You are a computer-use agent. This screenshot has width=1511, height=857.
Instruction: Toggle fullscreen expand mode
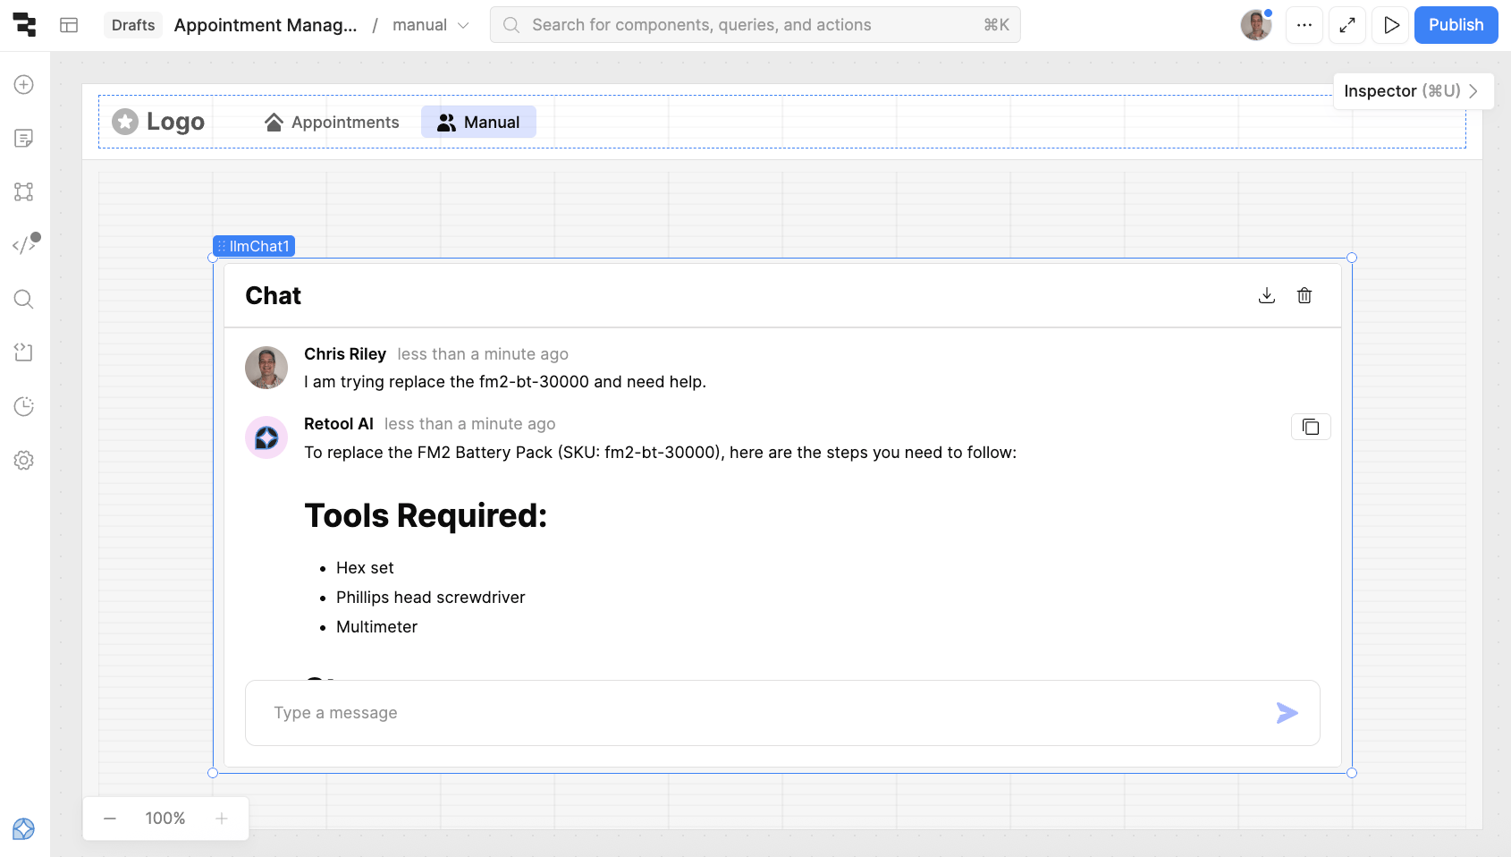point(1346,25)
